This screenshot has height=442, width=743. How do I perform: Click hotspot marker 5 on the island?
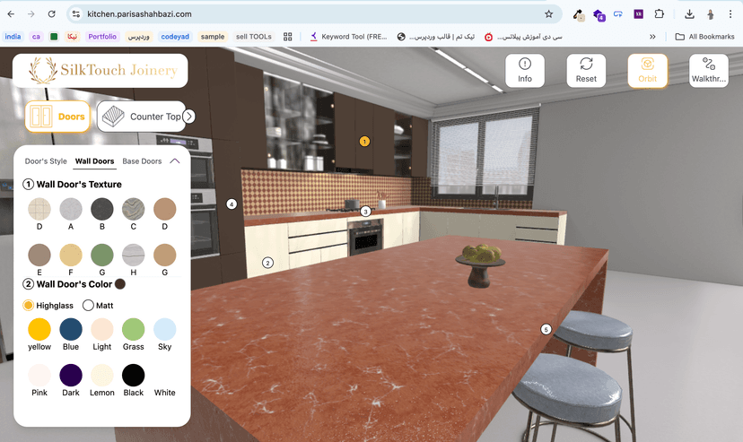pos(546,329)
